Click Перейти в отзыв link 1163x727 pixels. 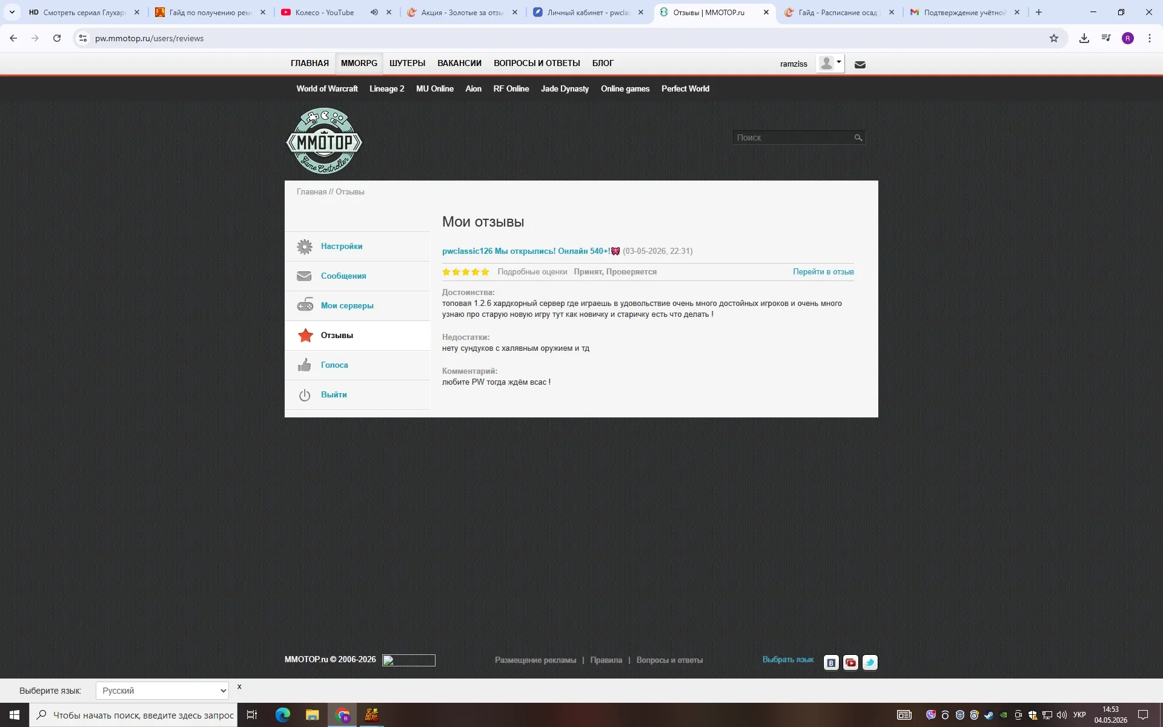click(823, 272)
